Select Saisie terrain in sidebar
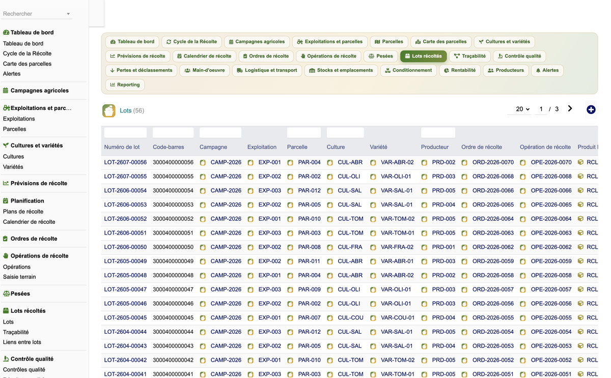The width and height of the screenshot is (611, 378). coord(19,277)
